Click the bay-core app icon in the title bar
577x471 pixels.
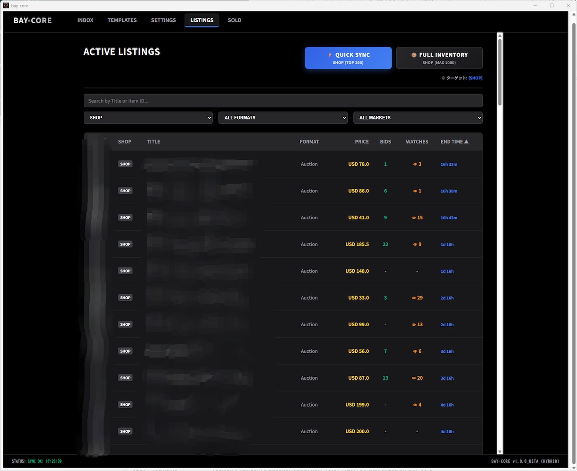click(6, 6)
